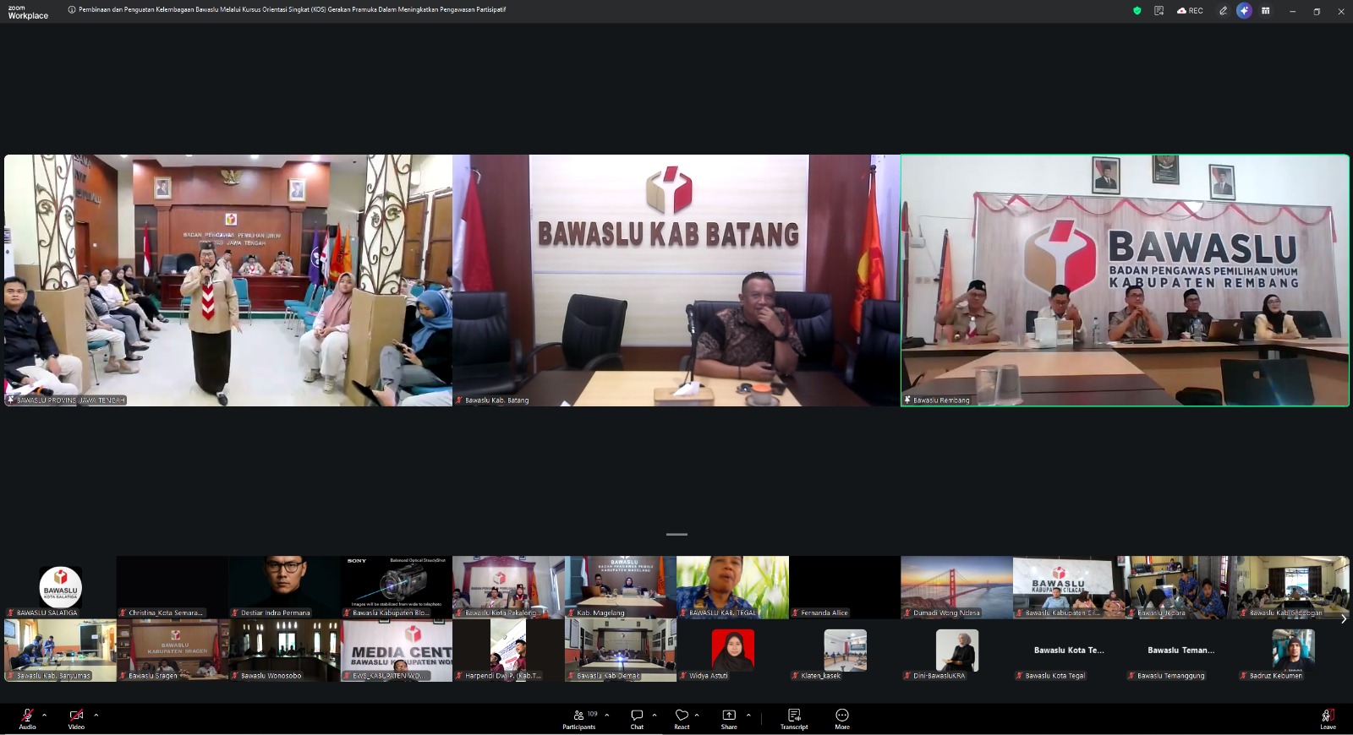Select the Harpendi Dwi P. thumbnail
This screenshot has height=735, width=1353.
pyautogui.click(x=508, y=651)
